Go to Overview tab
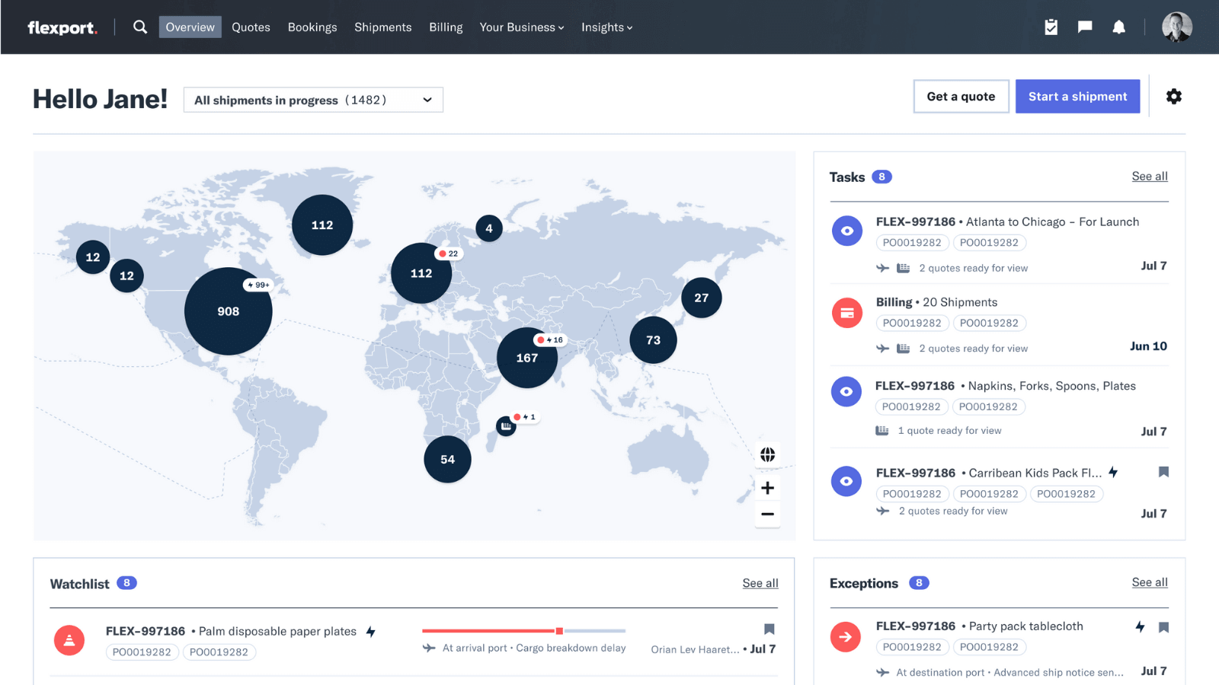The height and width of the screenshot is (685, 1219). (x=190, y=27)
